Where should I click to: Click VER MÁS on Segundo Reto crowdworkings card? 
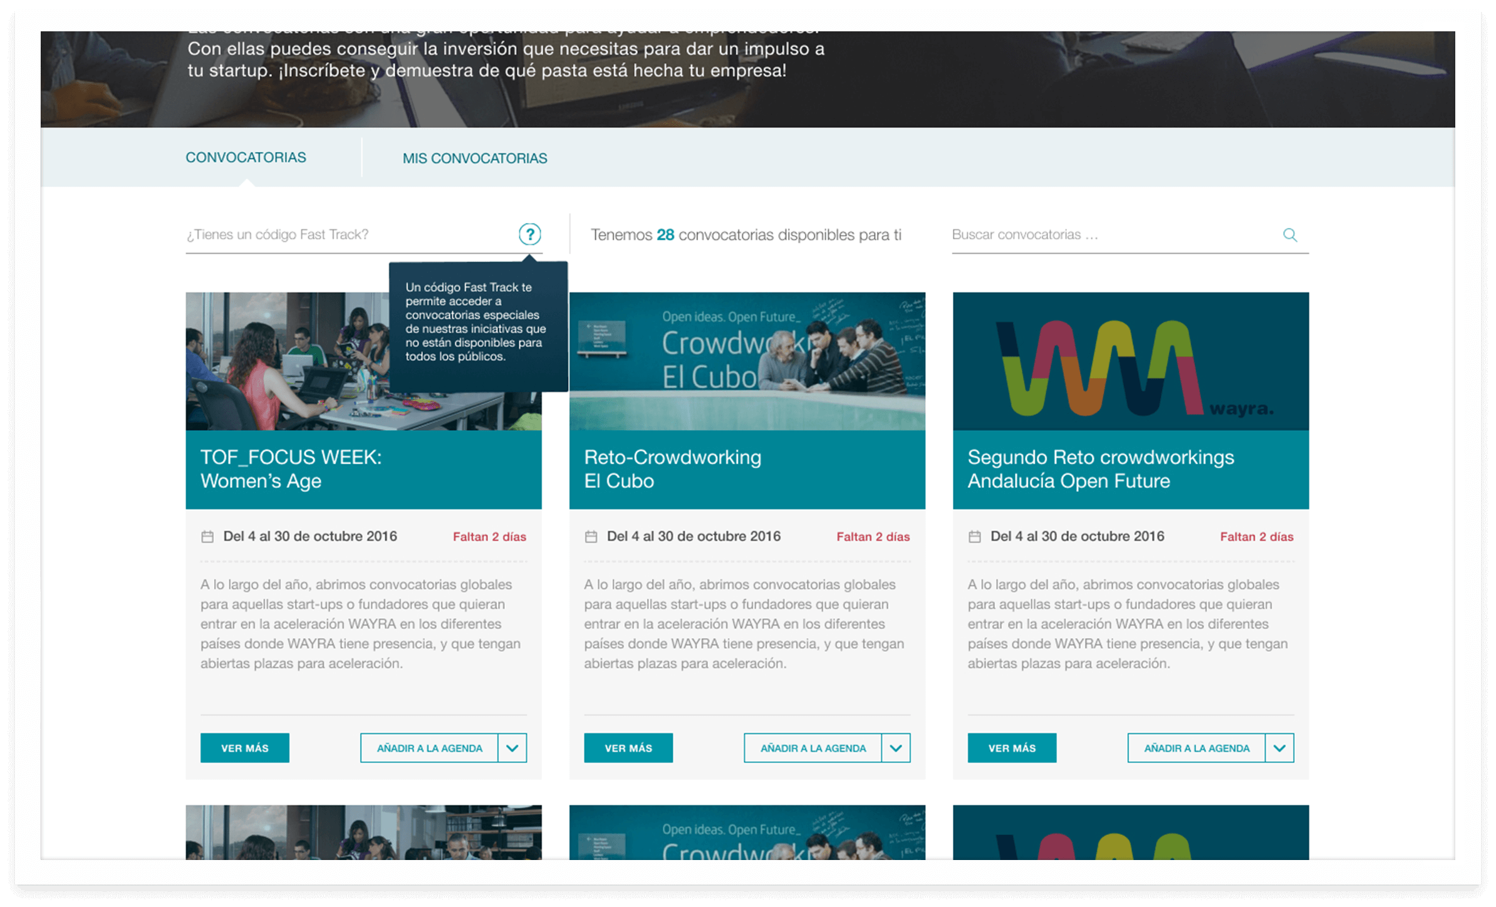tap(1012, 748)
